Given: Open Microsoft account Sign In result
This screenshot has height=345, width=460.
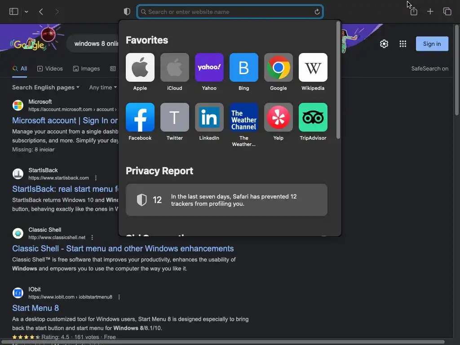Looking at the screenshot, I should [65, 120].
